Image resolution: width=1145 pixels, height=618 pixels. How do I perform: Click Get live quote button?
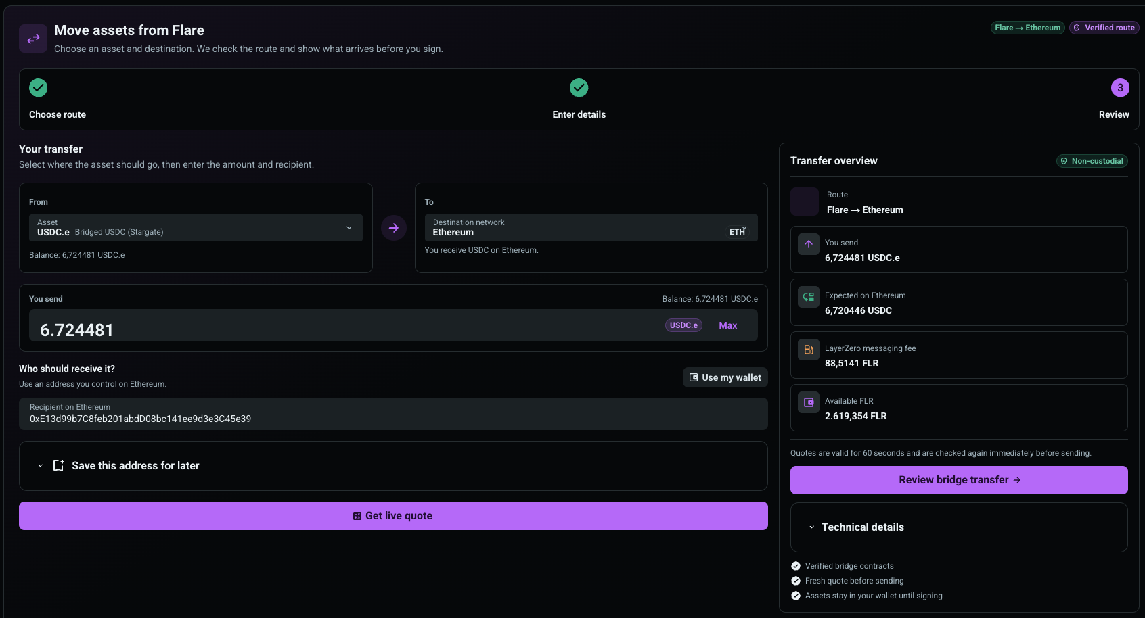(393, 516)
